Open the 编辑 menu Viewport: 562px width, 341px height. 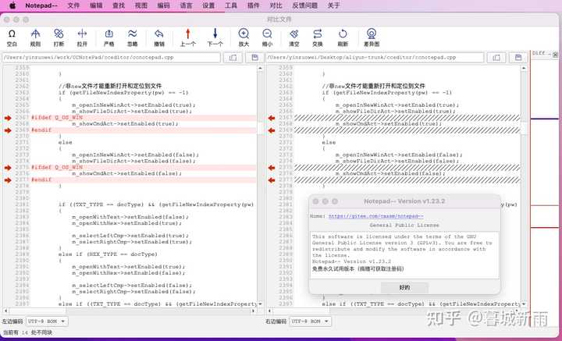click(96, 5)
